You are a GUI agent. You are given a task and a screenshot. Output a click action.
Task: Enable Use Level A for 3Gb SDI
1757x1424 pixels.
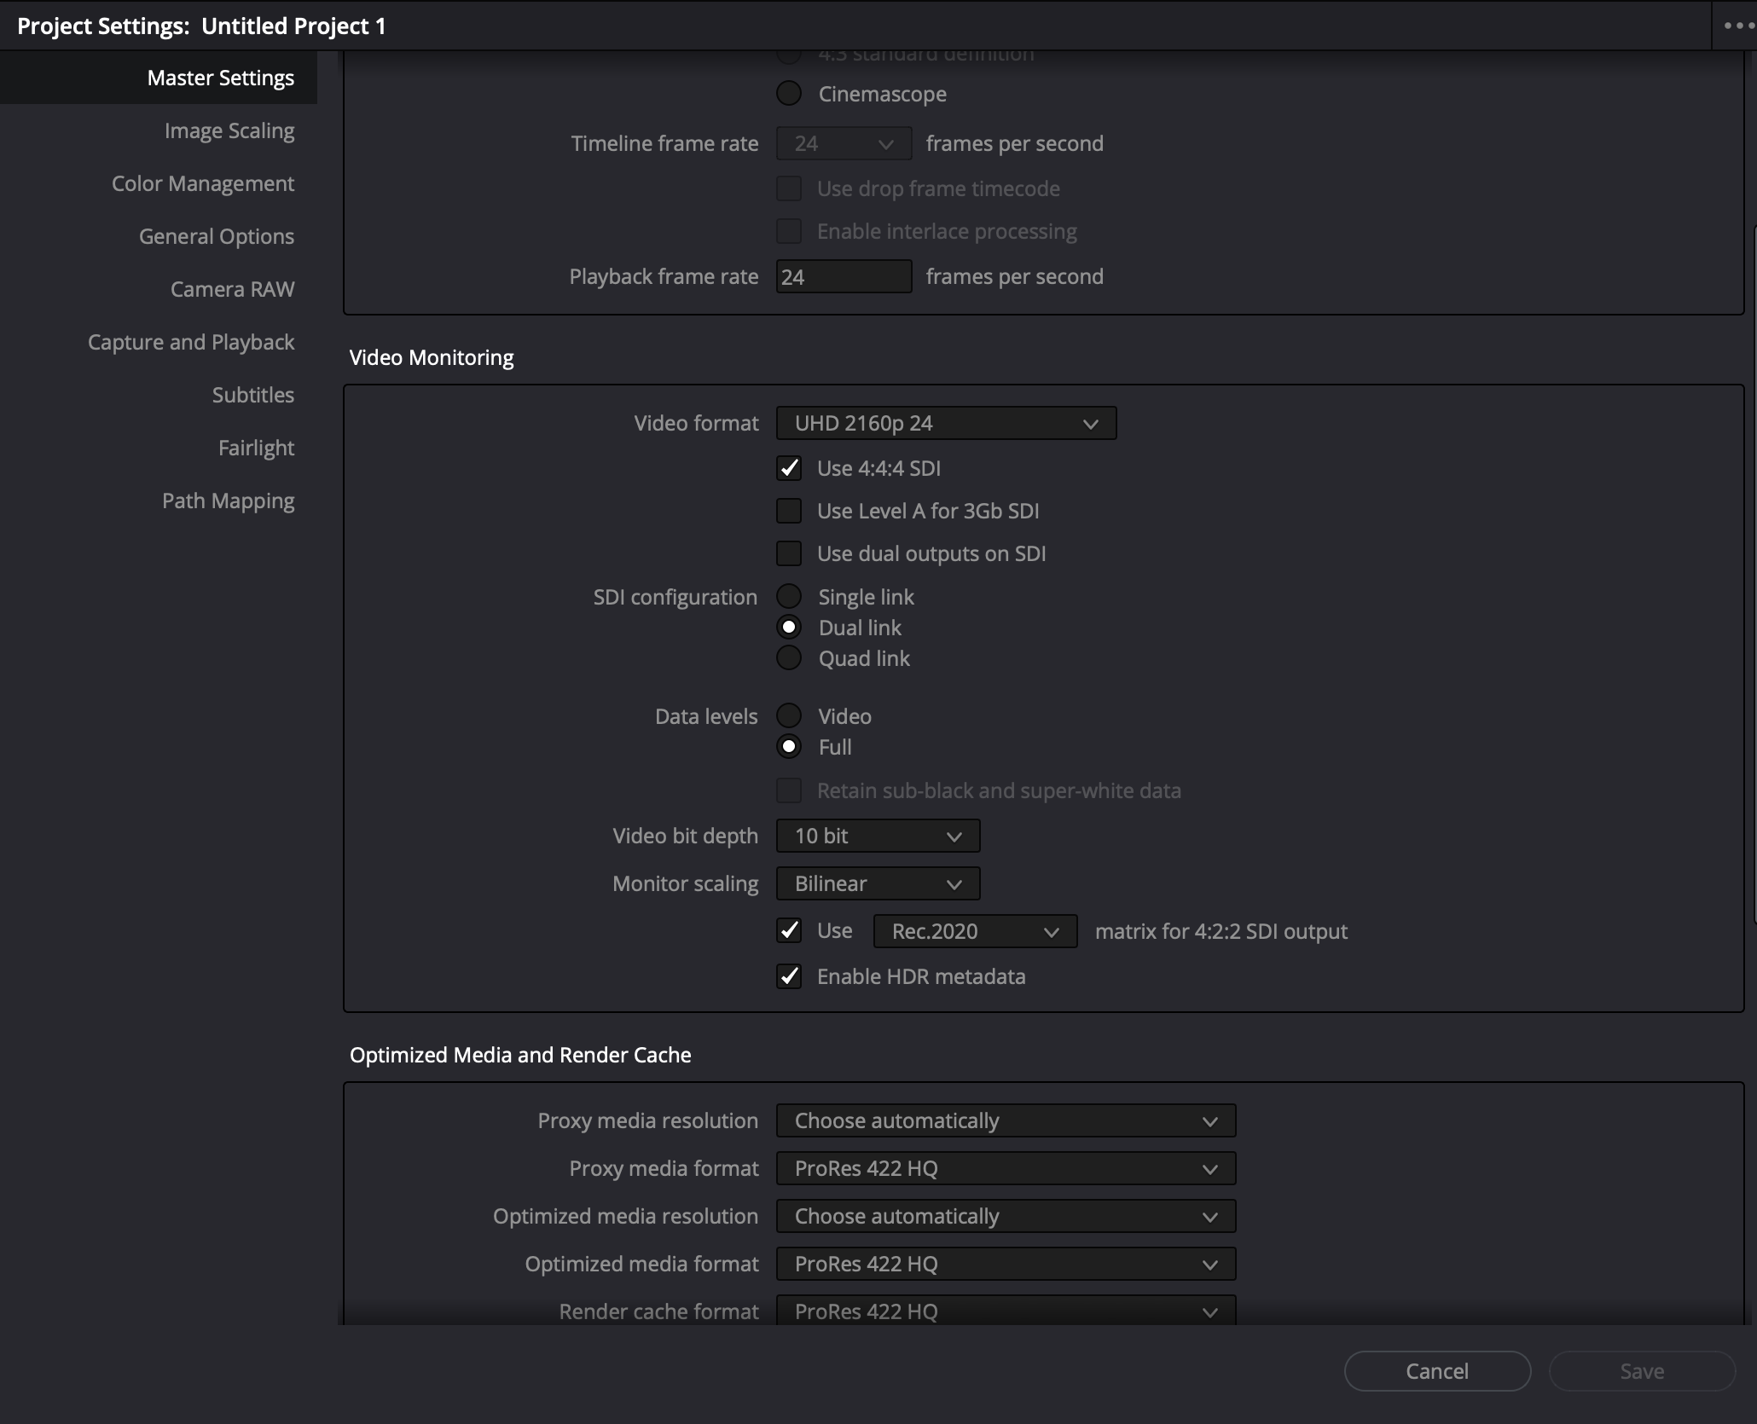[789, 511]
